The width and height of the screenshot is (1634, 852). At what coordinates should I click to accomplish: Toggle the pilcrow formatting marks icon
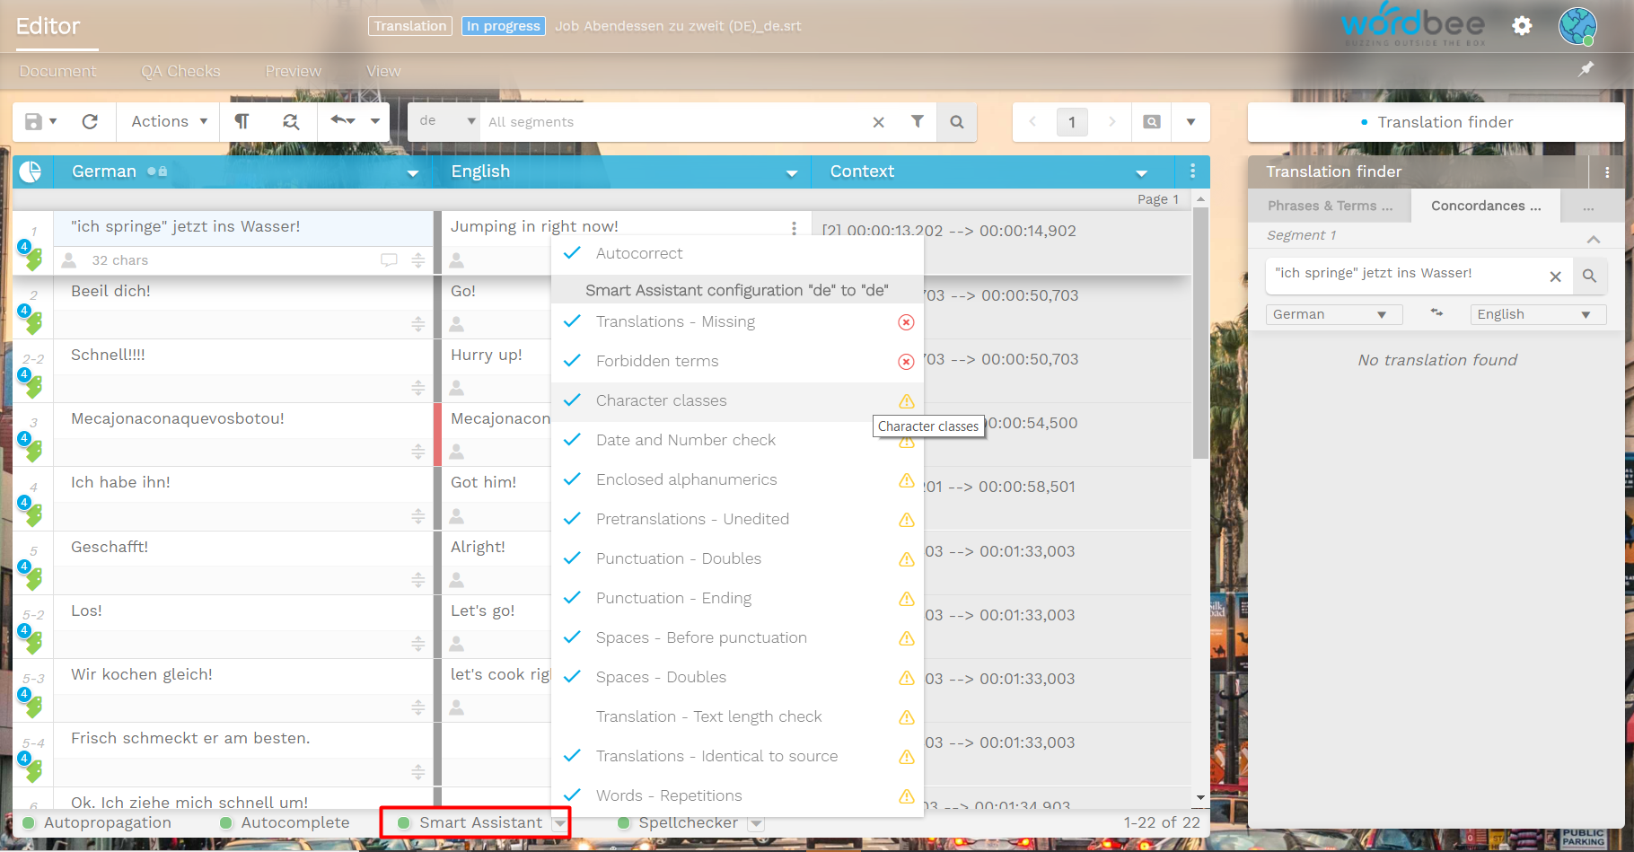click(x=242, y=122)
